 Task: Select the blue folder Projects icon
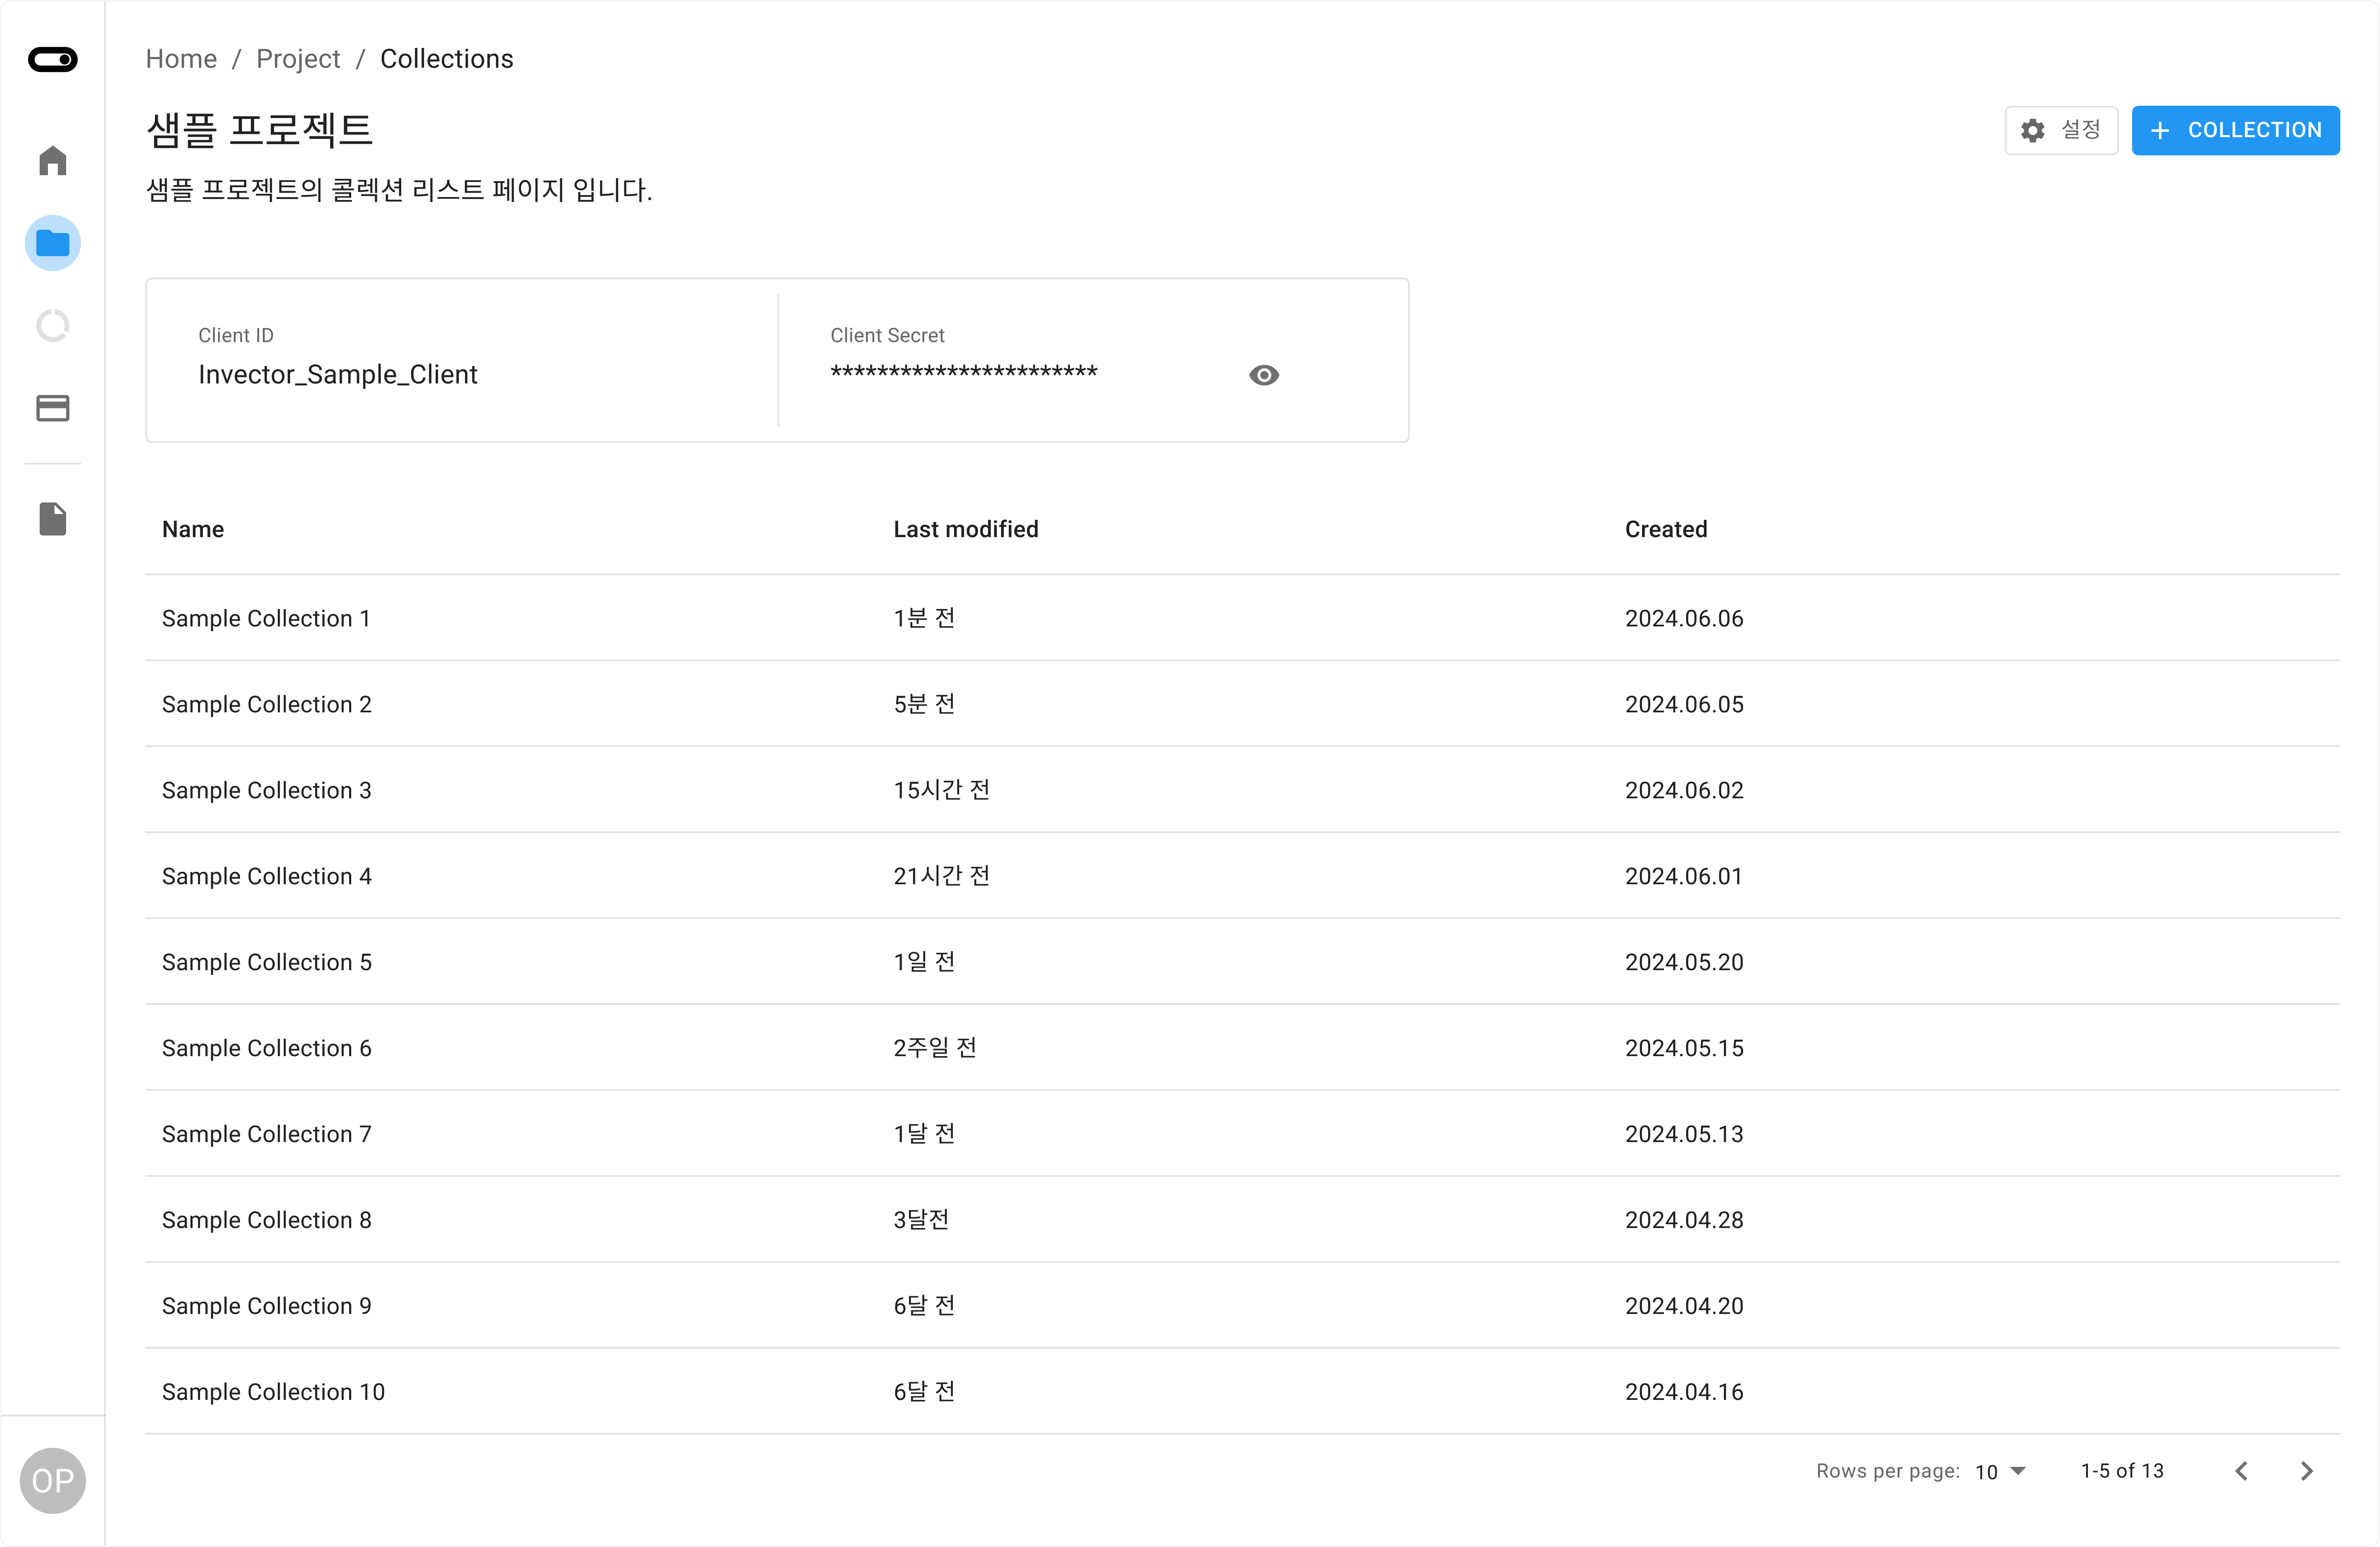point(53,243)
